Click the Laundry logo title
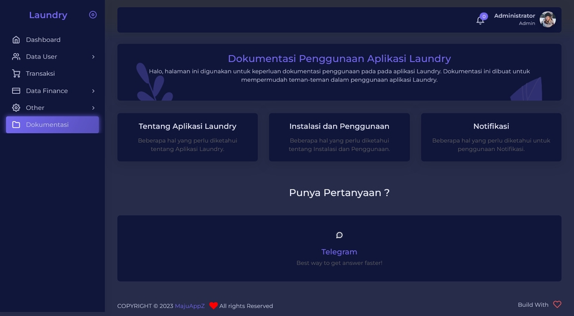This screenshot has width=574, height=316. click(x=48, y=15)
